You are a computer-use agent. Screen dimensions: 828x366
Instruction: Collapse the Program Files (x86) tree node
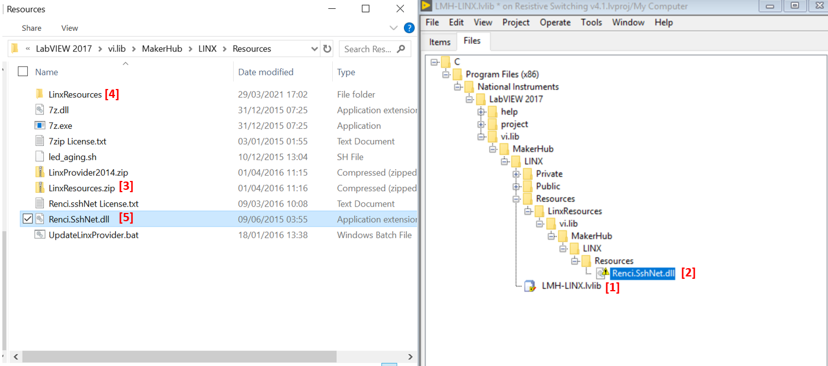[x=446, y=75]
